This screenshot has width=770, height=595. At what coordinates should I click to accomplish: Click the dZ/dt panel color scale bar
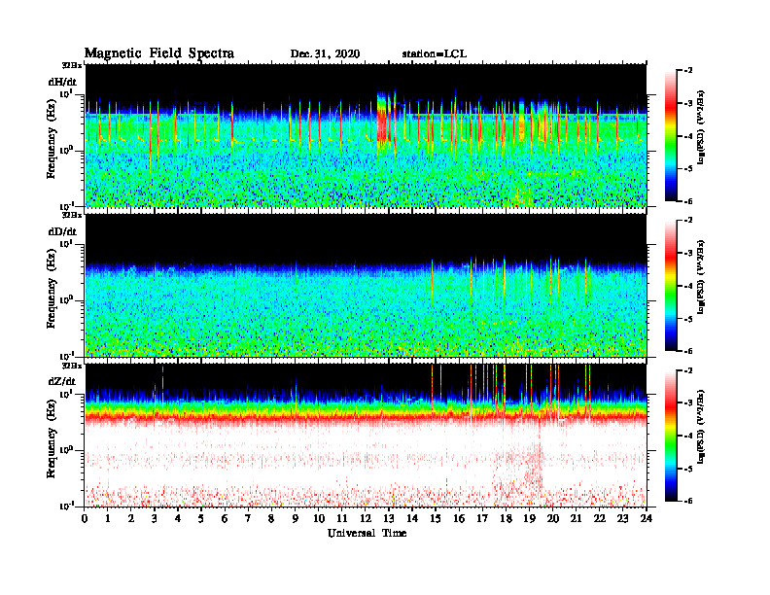671,436
